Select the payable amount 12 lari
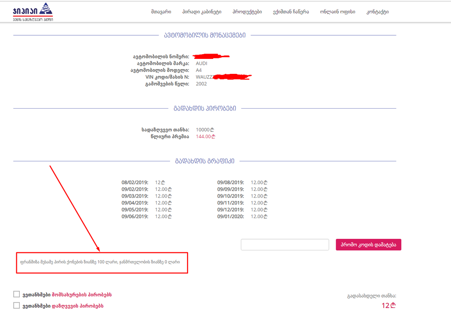 point(388,306)
